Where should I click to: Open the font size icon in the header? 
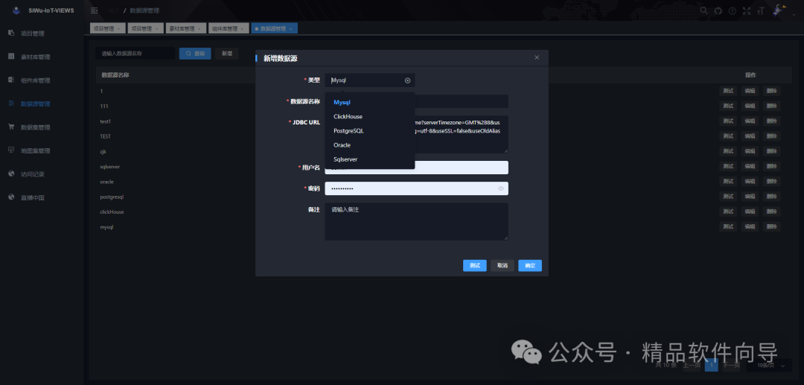click(761, 10)
